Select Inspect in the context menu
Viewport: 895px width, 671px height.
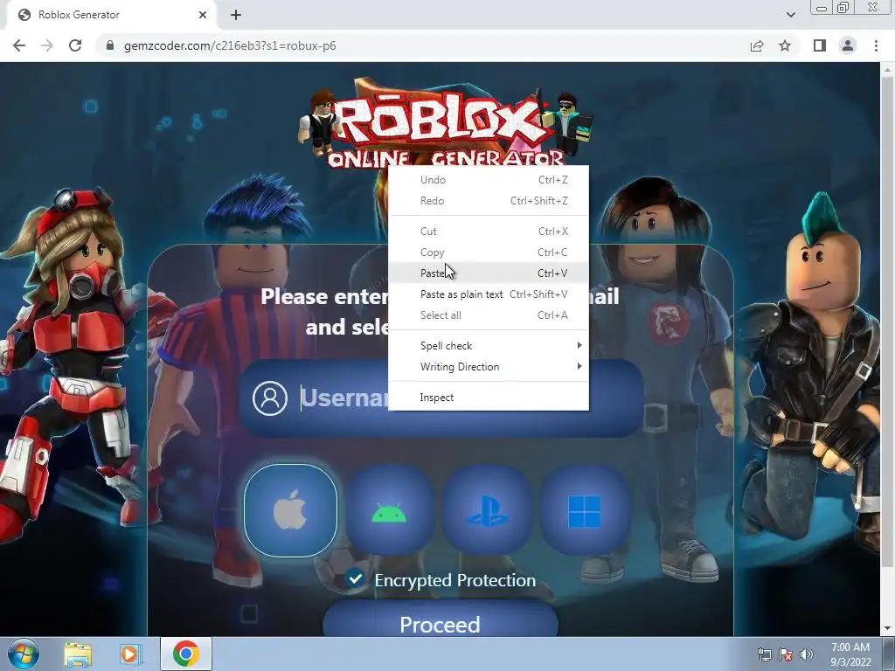489,398
